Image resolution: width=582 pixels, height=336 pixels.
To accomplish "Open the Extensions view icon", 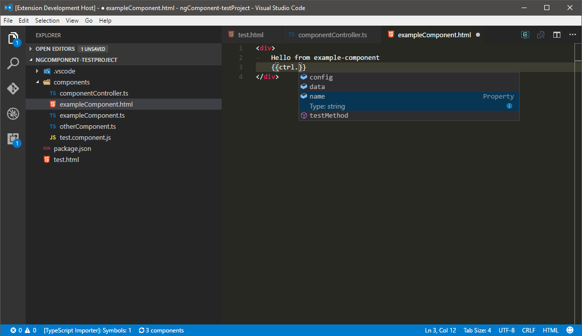I will pyautogui.click(x=13, y=139).
